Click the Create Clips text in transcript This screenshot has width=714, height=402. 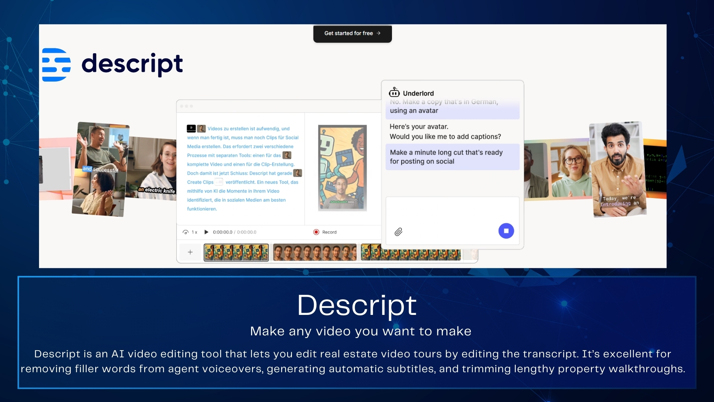point(200,182)
